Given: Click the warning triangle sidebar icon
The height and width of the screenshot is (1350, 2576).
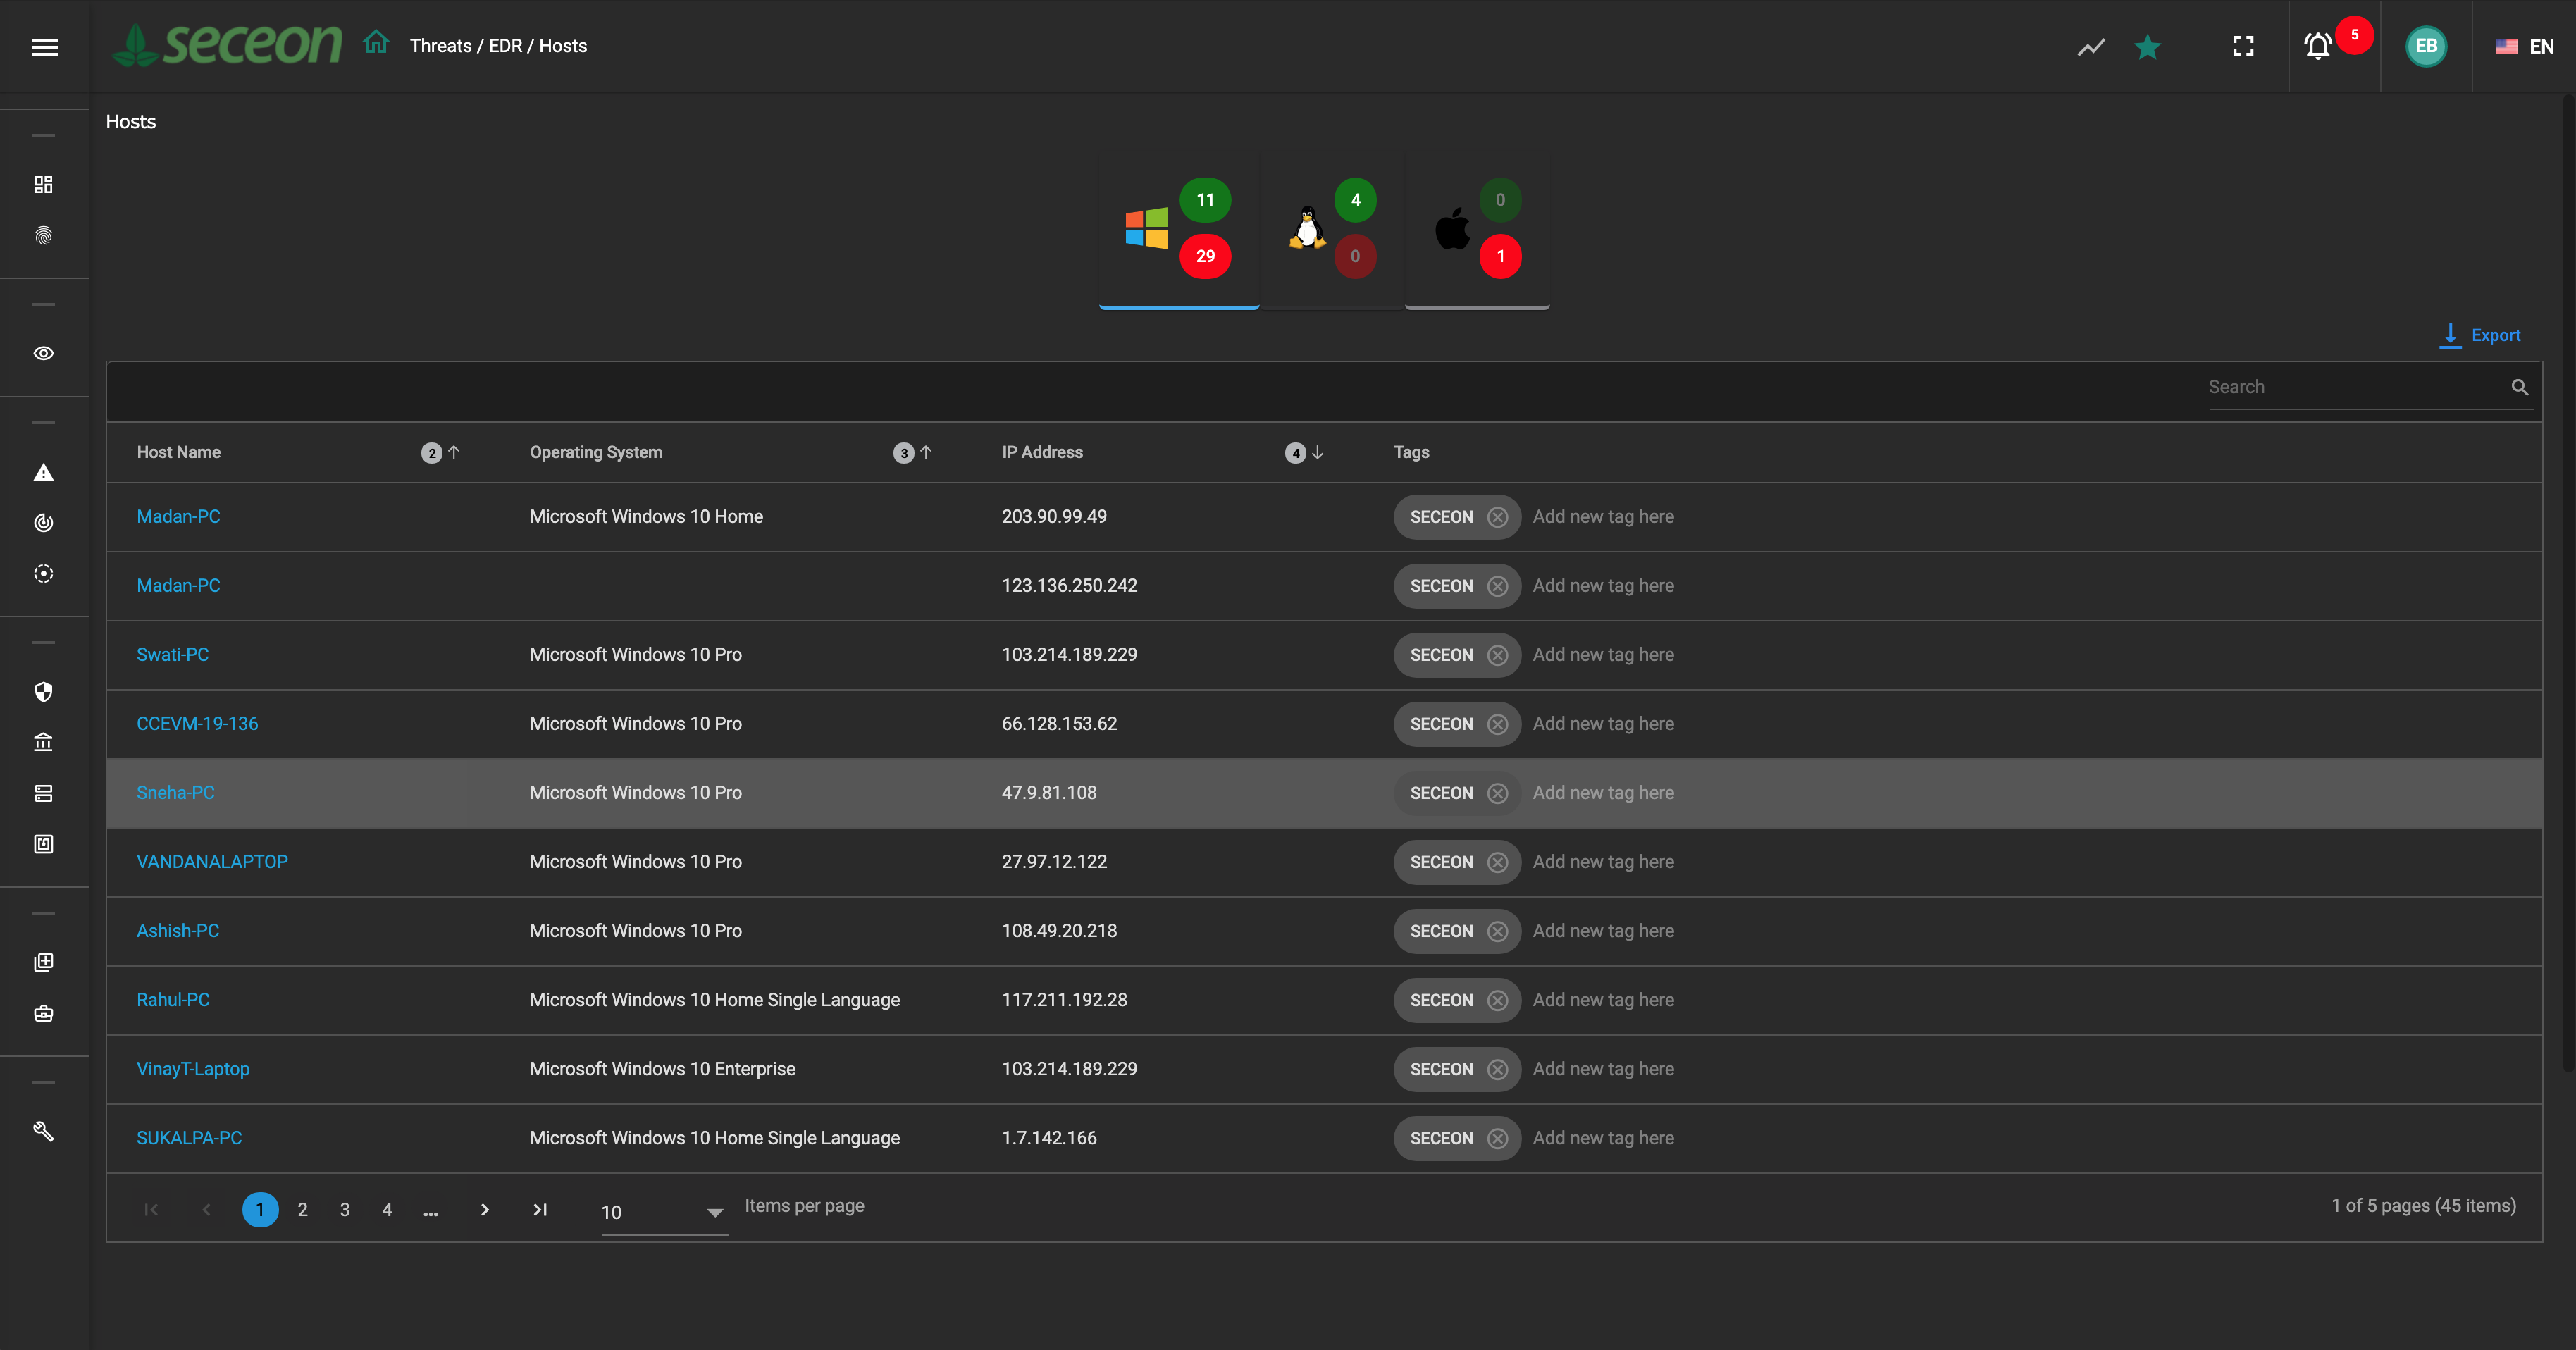Looking at the screenshot, I should point(44,472).
